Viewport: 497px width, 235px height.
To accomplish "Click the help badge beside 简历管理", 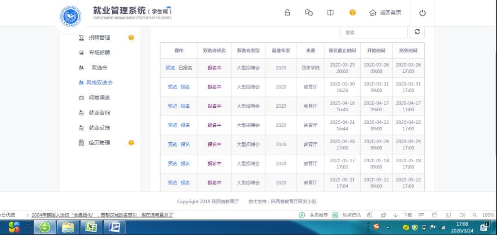I will click(131, 143).
